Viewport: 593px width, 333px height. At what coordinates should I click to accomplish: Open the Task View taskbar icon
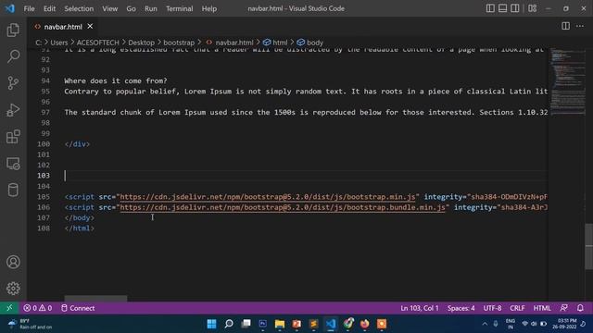click(246, 324)
